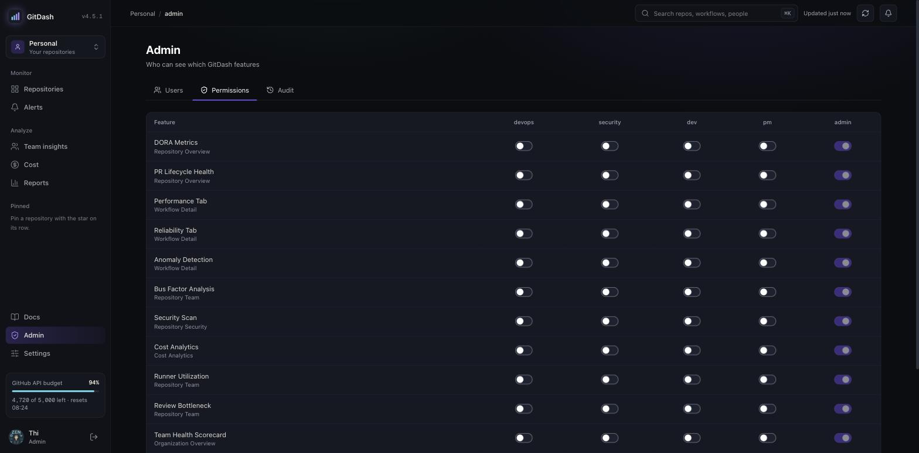The image size is (919, 453).
Task: Switch to the Users tab
Action: [x=169, y=90]
